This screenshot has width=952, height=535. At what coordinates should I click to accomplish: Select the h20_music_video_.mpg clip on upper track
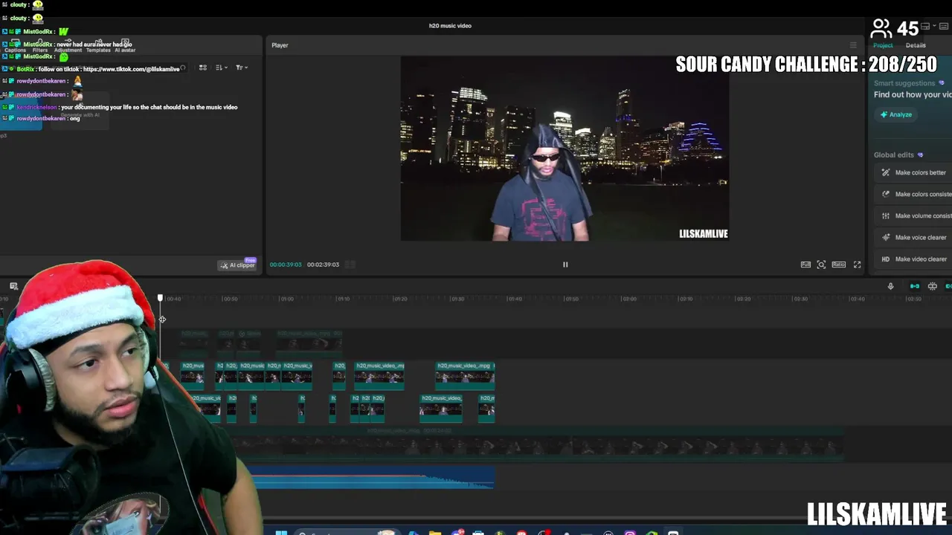tap(465, 375)
